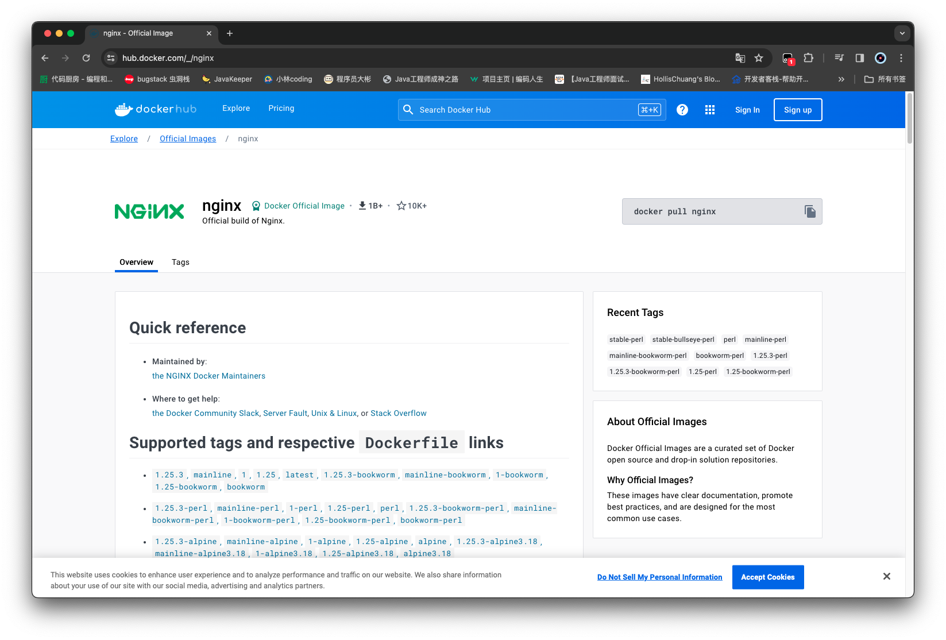
Task: Open the 小林coding bookmark
Action: point(288,79)
